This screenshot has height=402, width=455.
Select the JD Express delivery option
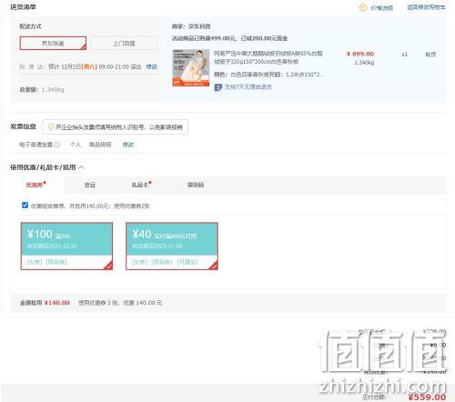53,43
